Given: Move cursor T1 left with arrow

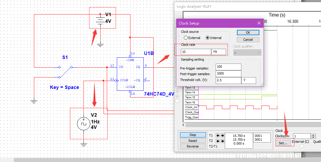Looking at the screenshot, I should (218, 136).
